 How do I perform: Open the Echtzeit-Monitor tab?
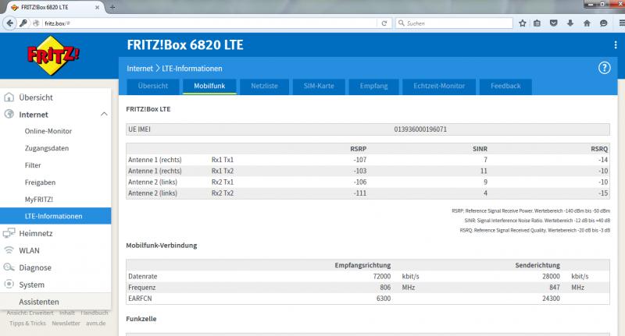(439, 87)
